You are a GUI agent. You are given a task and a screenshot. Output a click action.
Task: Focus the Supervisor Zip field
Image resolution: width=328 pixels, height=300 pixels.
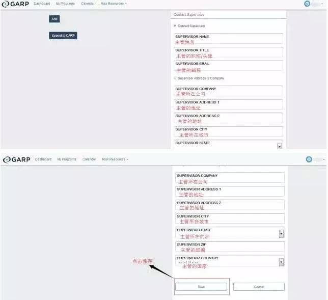click(230, 247)
